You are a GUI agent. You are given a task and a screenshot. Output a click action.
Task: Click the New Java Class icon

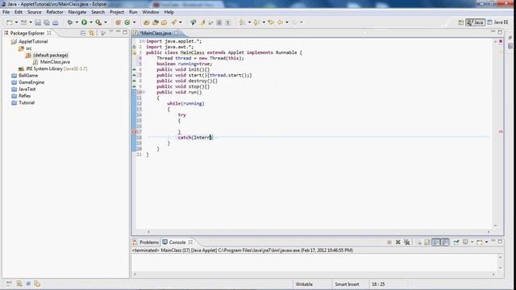click(127, 23)
